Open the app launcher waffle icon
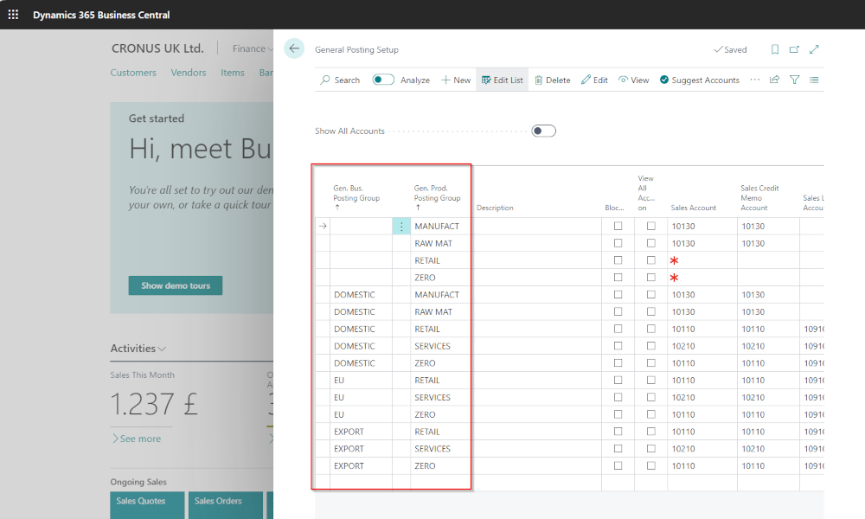 (13, 15)
